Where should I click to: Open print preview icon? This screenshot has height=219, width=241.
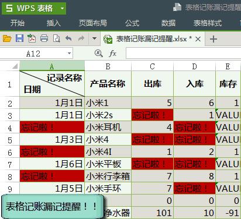pos(56,38)
